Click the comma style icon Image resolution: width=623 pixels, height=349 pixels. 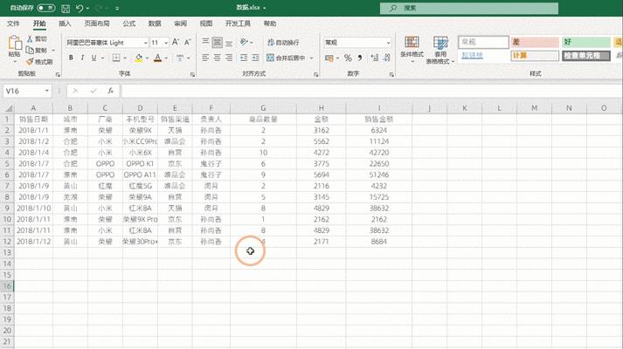(360, 58)
